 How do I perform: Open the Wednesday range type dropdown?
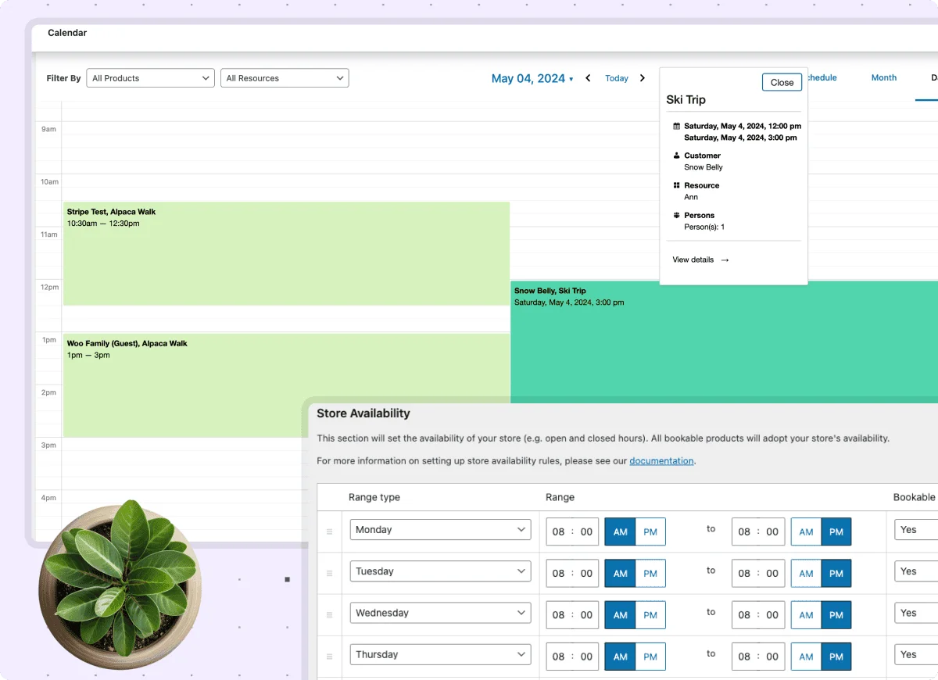coord(440,613)
